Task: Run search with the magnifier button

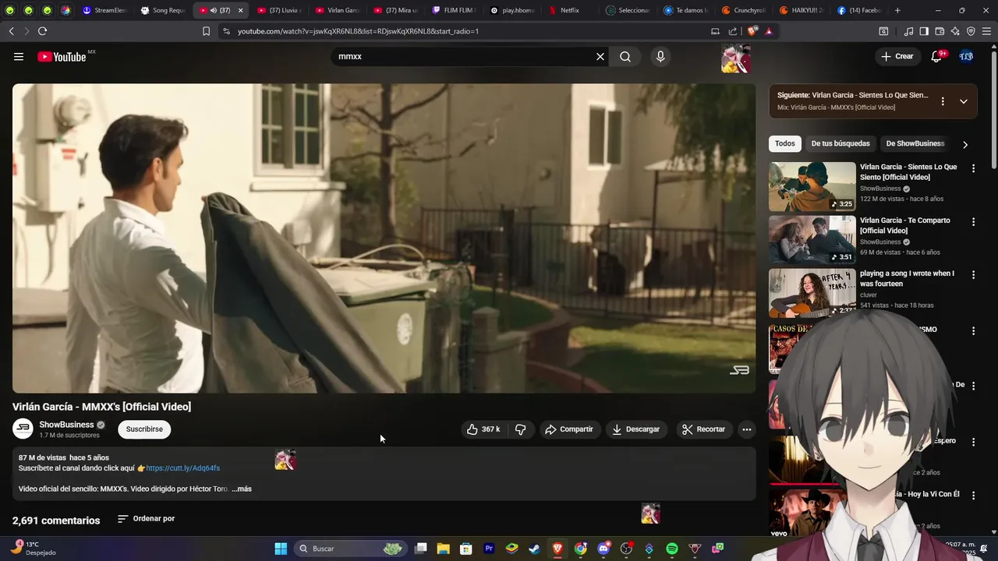Action: pos(625,57)
